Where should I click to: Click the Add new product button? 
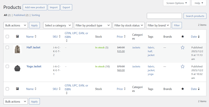click(x=35, y=7)
